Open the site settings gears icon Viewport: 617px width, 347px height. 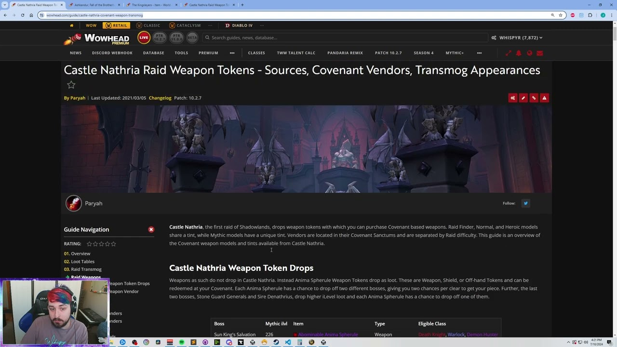coord(494,38)
